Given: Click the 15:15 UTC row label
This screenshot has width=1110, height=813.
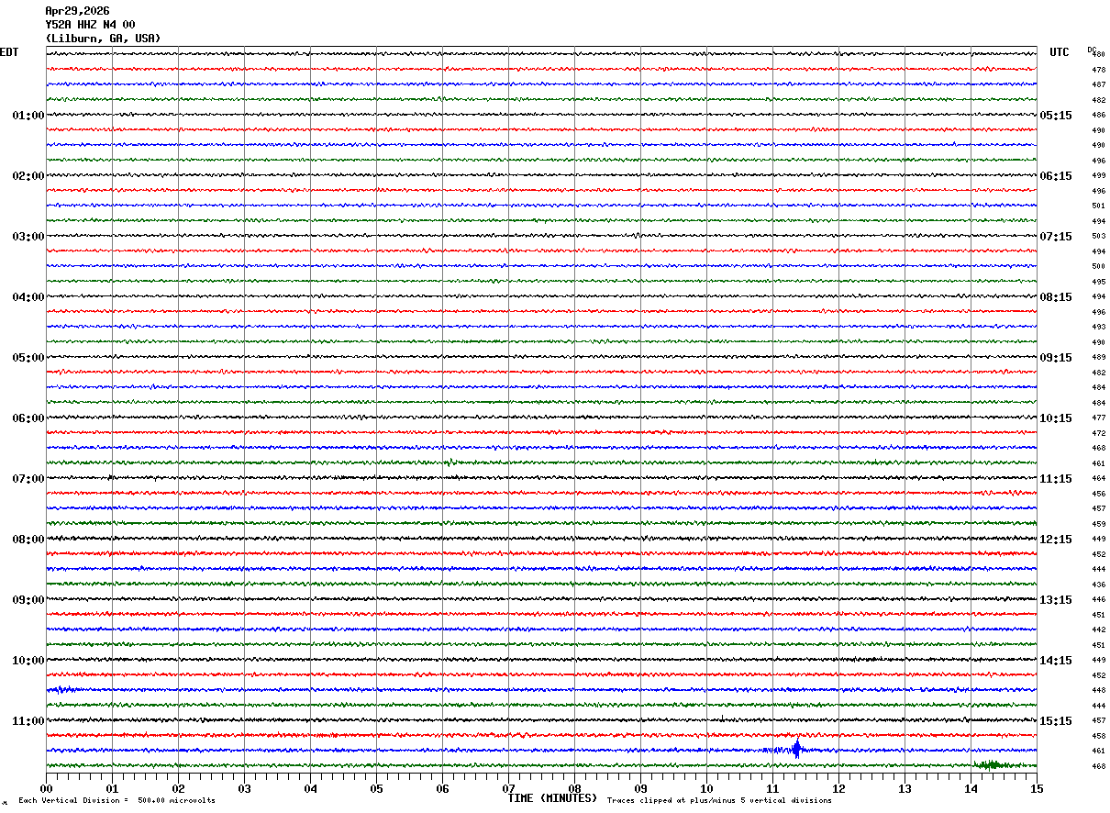Looking at the screenshot, I should point(1055,721).
